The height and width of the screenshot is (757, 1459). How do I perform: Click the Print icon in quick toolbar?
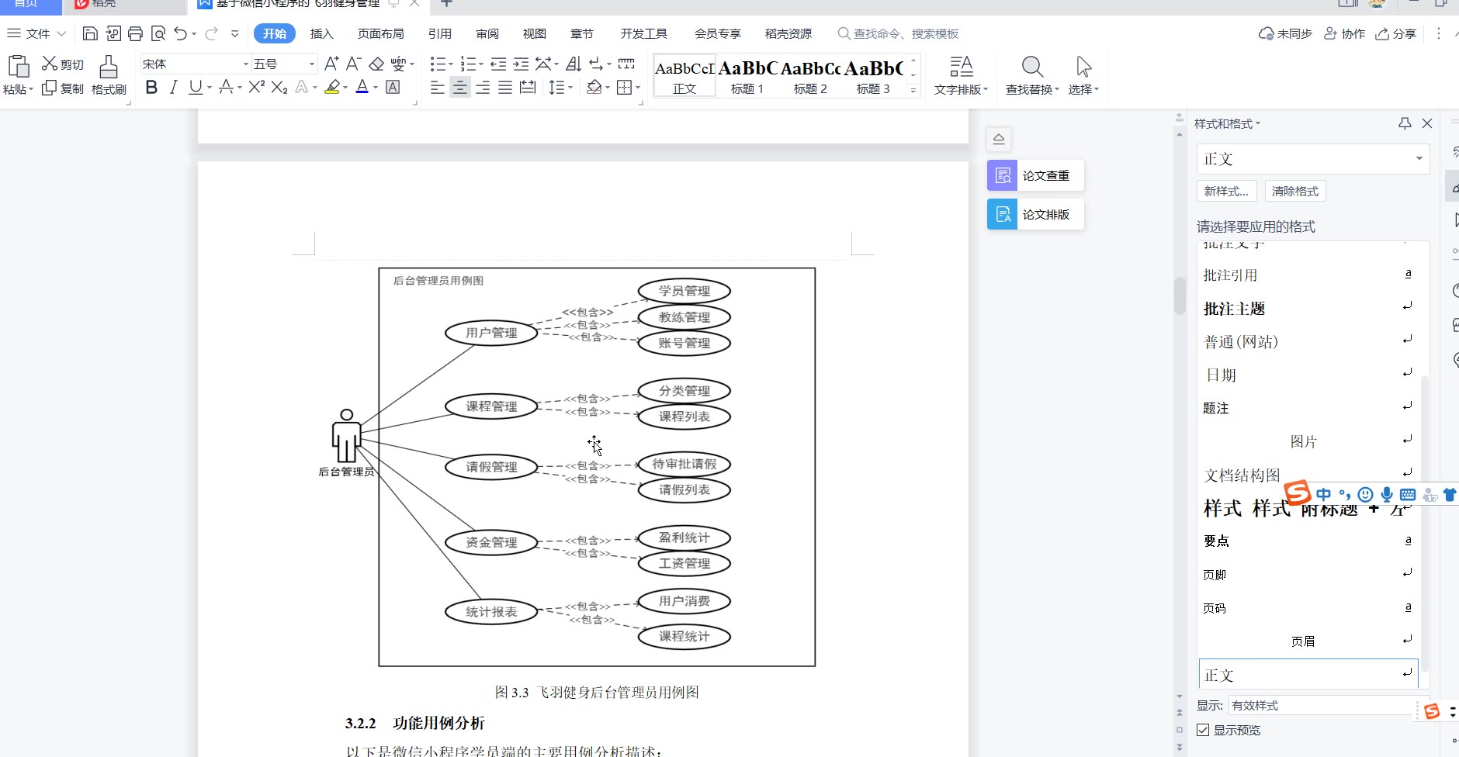tap(135, 33)
